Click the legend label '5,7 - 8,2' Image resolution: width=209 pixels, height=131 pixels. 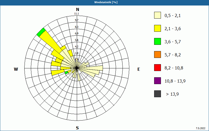coord(173,55)
